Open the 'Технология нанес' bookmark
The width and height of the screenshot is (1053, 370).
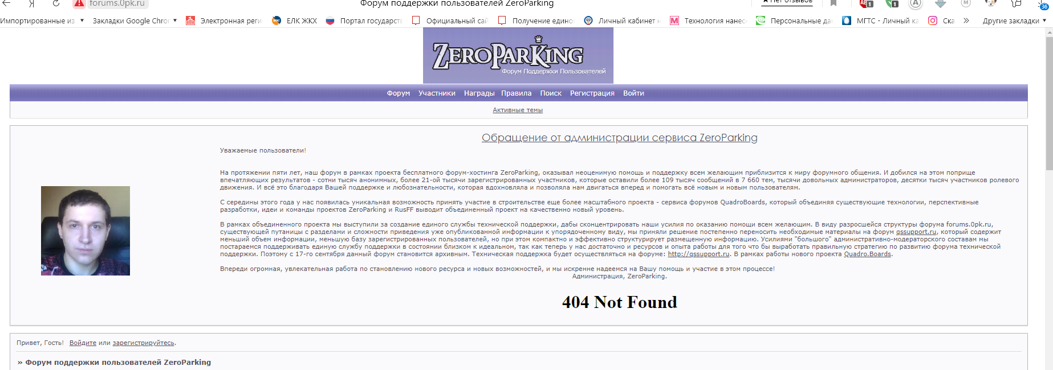[709, 20]
